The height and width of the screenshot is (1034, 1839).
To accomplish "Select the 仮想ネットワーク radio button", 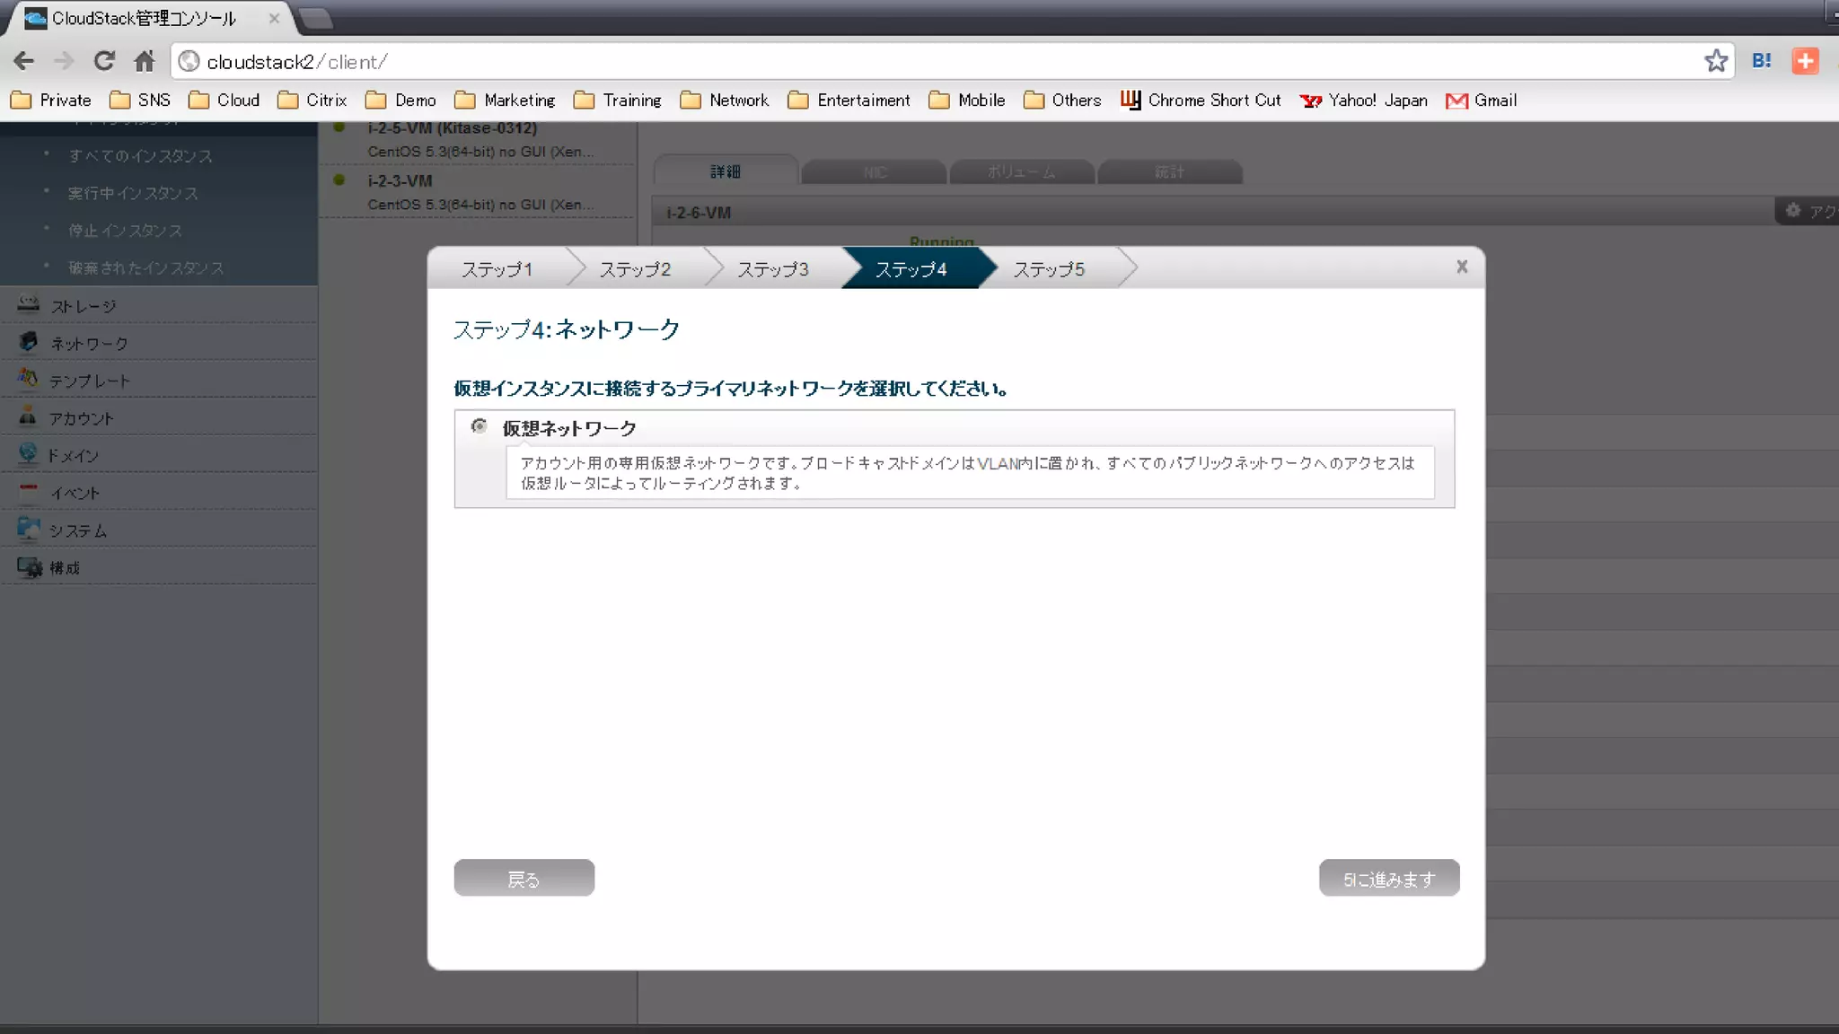I will [x=480, y=426].
